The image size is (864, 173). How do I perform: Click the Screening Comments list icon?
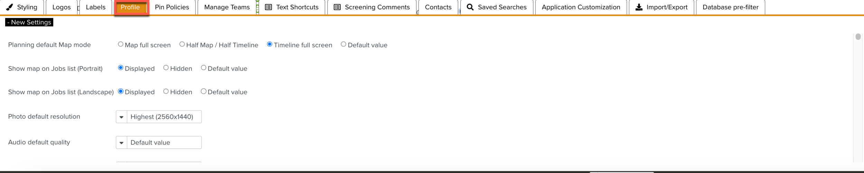coord(337,7)
